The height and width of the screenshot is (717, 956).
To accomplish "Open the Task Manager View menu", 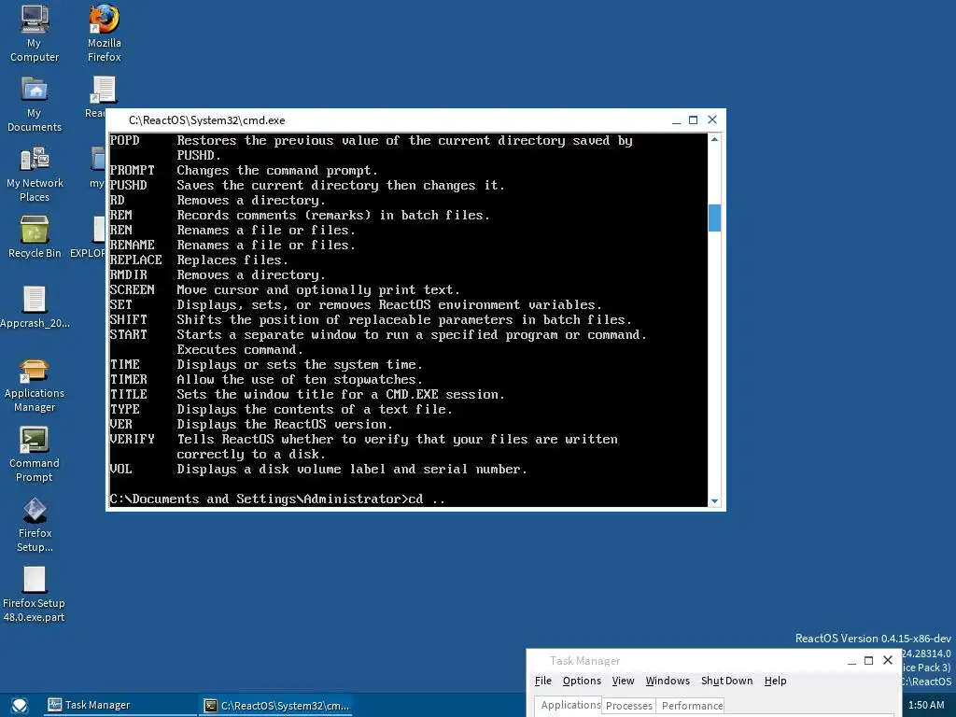I will point(623,681).
